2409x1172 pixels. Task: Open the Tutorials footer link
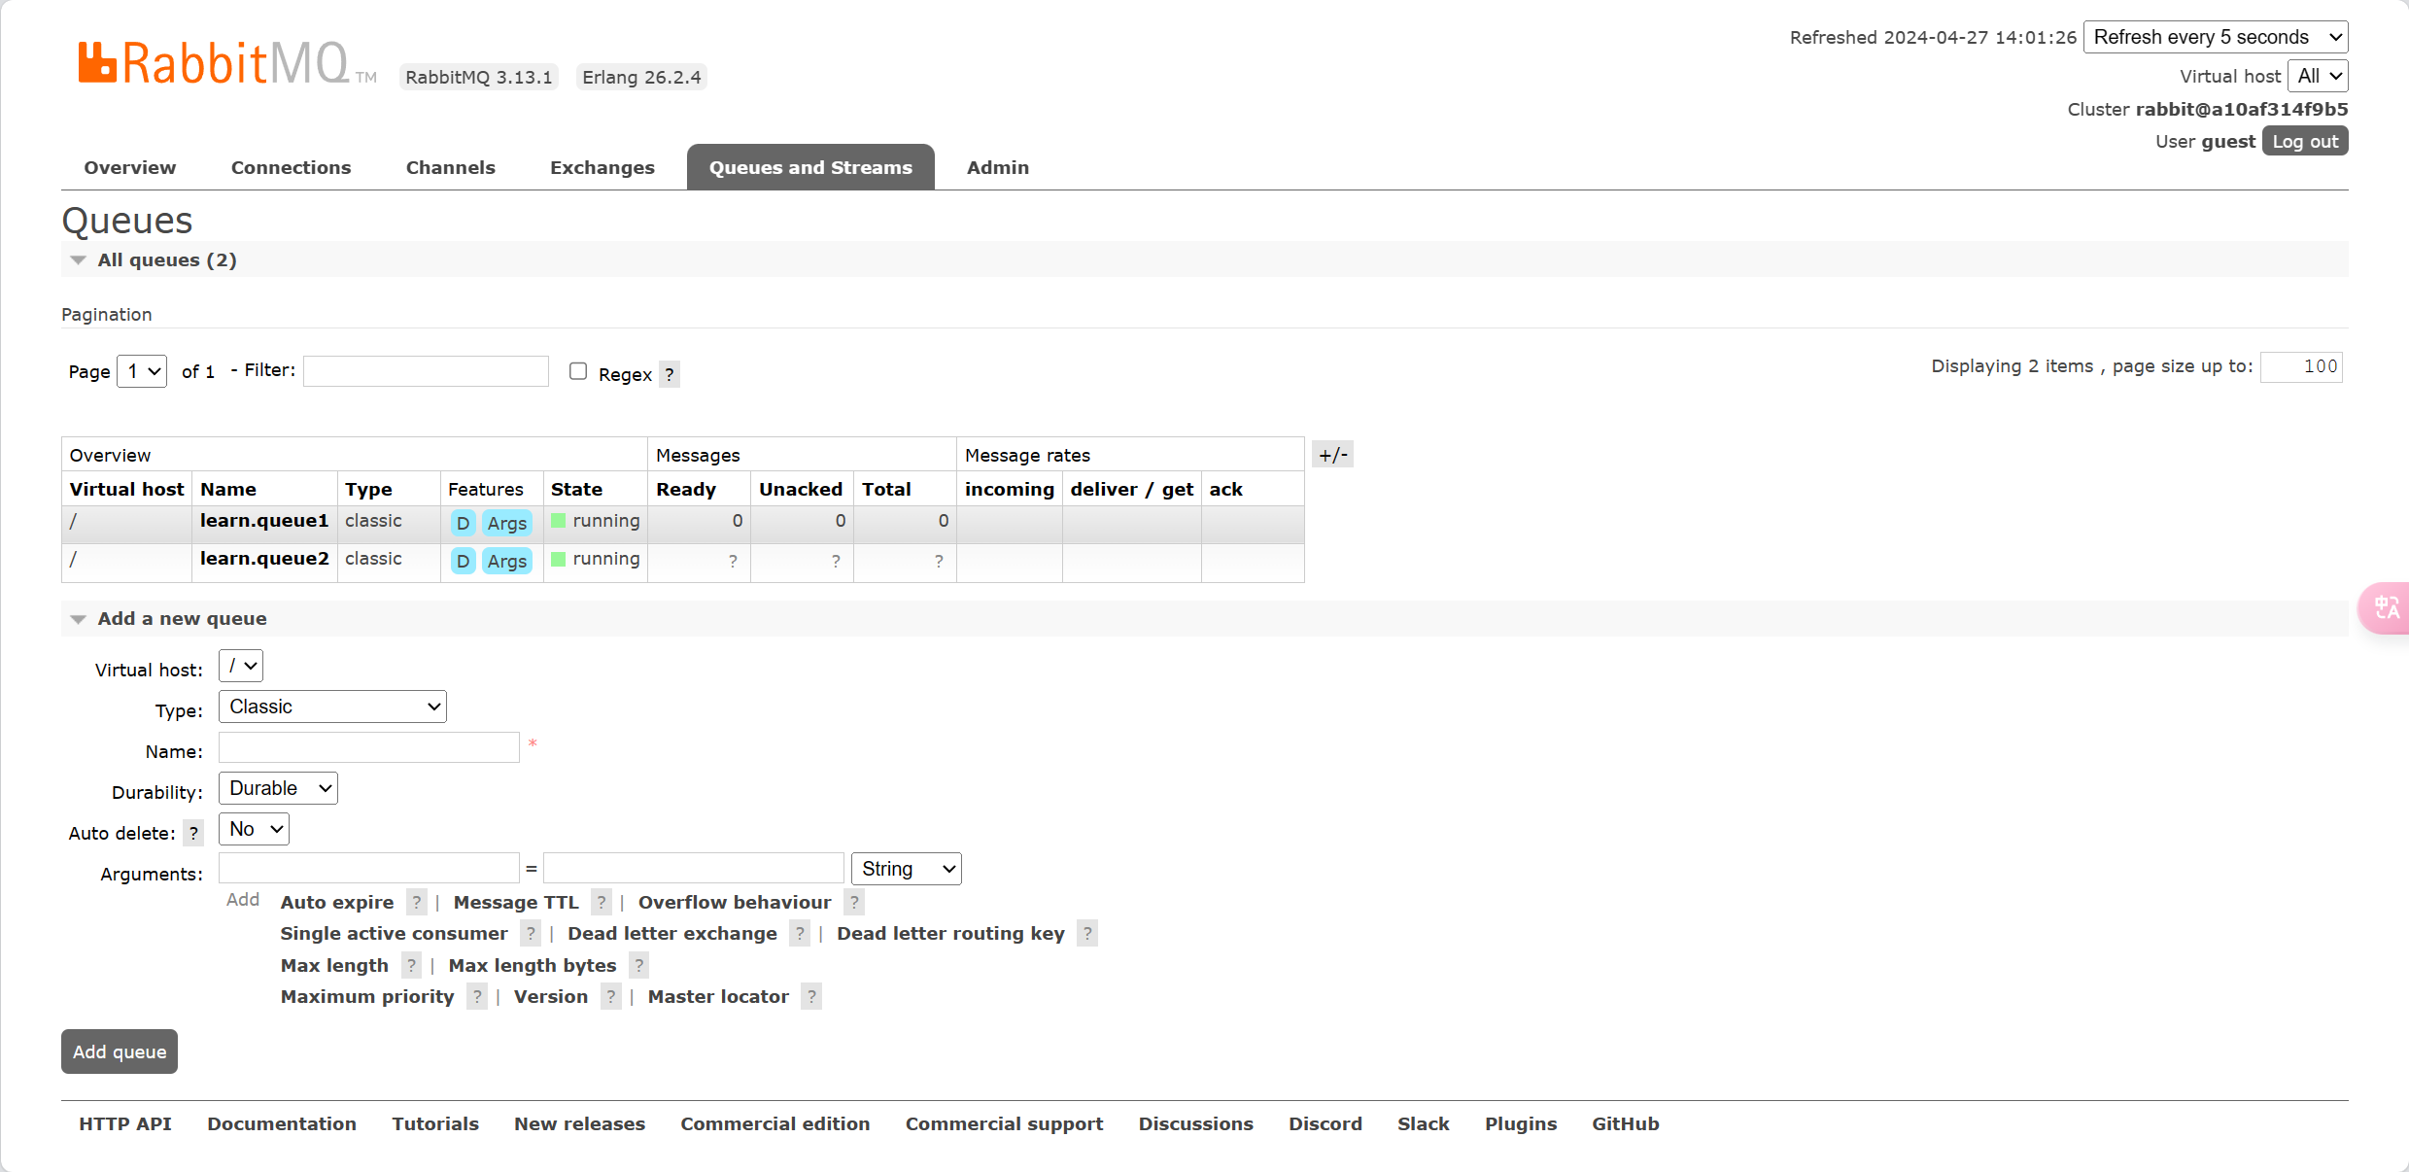point(435,1123)
